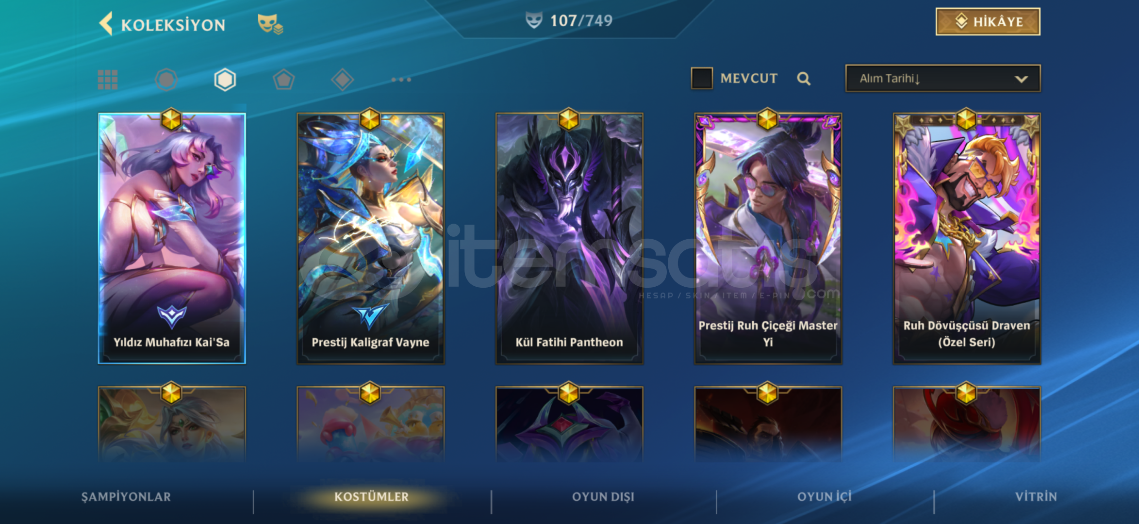1139x524 pixels.
Task: Go back using the Koleksiyon arrow
Action: 106,23
